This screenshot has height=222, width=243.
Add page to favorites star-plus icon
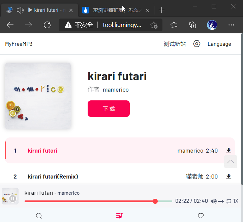tap(154, 25)
